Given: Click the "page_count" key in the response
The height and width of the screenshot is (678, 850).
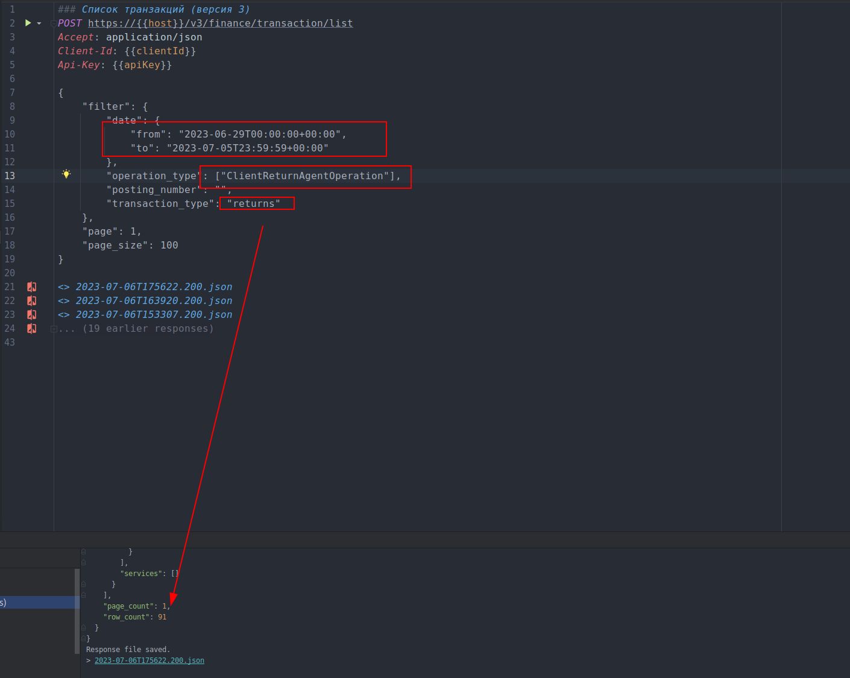Looking at the screenshot, I should tap(128, 606).
